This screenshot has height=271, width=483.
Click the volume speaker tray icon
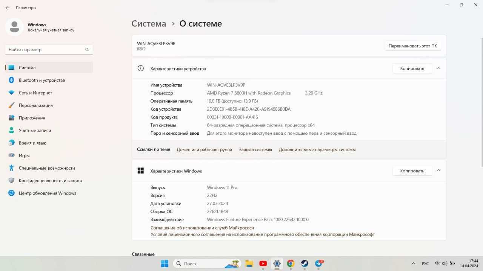click(444, 263)
